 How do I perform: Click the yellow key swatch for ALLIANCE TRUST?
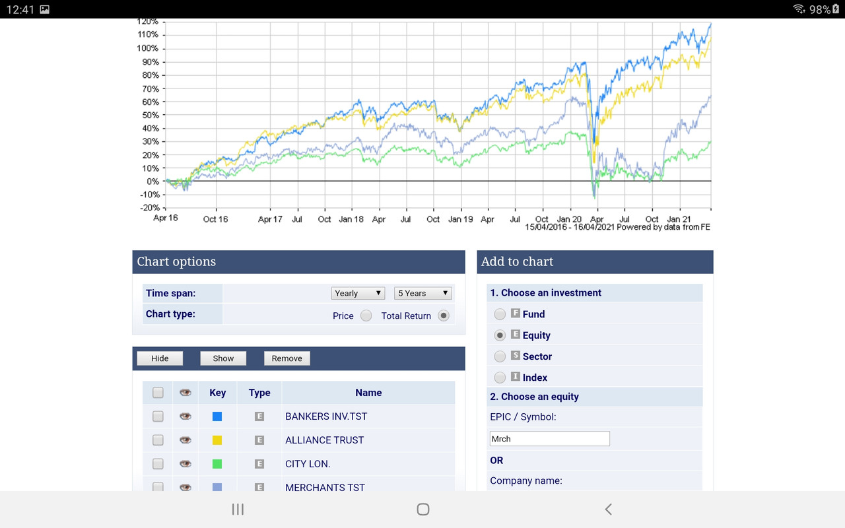(217, 440)
